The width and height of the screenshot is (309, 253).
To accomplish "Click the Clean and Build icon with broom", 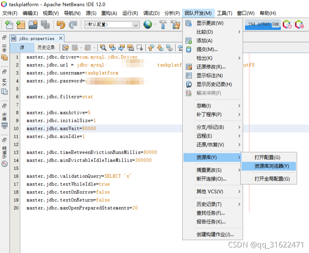I will click(175, 25).
